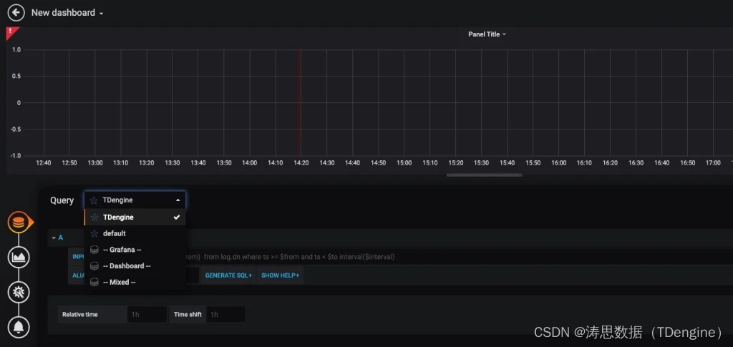733x347 pixels.
Task: Click the 15:00 time axis label
Action: pos(404,163)
